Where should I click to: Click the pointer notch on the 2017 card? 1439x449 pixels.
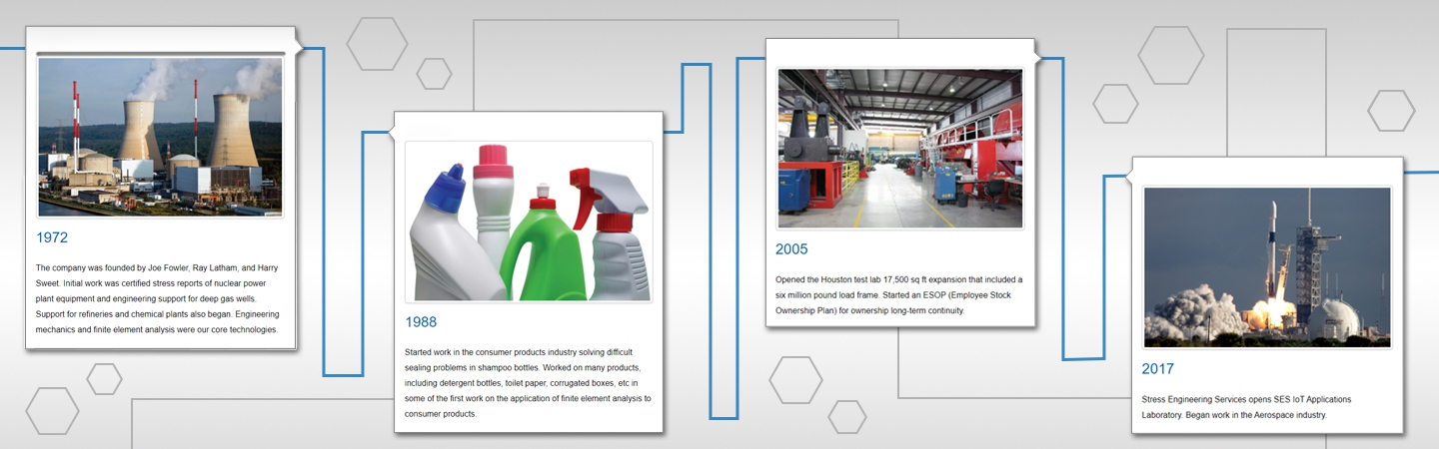tap(1126, 177)
